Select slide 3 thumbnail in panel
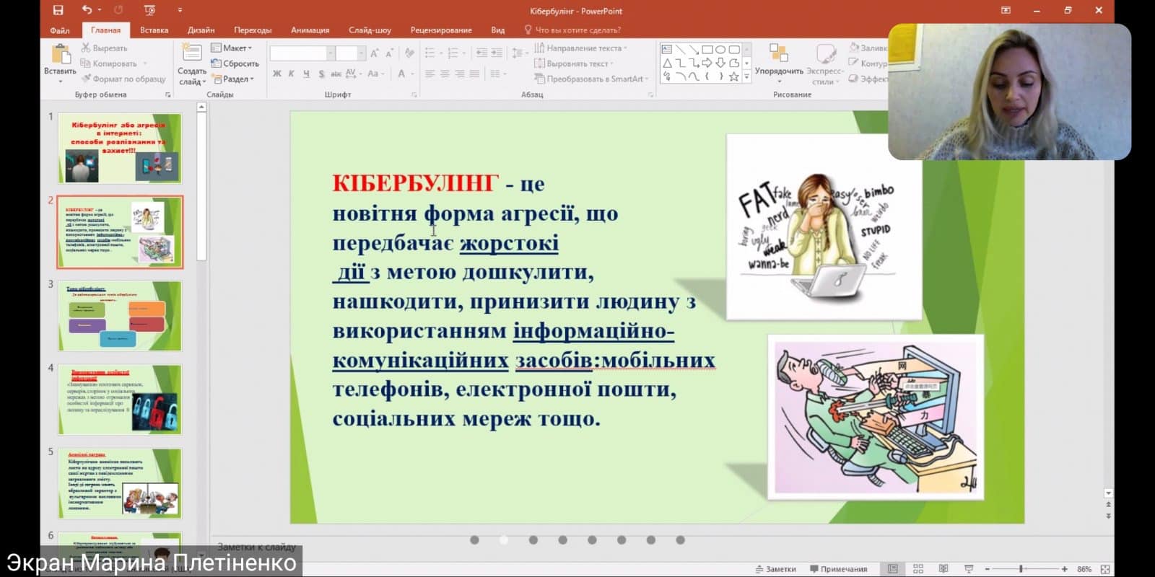This screenshot has width=1155, height=577. [120, 316]
